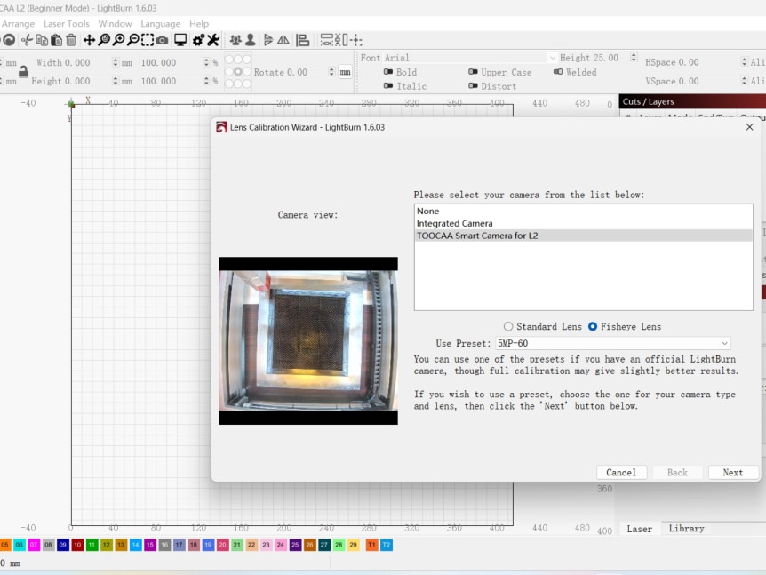Click the Camera capture icon in toolbar

(163, 40)
